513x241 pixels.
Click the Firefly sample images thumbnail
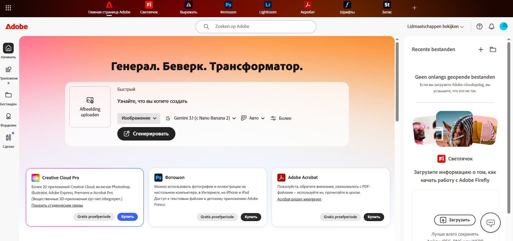point(455,129)
